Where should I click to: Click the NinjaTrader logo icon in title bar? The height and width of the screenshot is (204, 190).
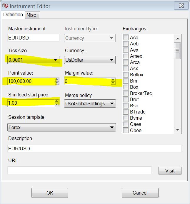coord(5,6)
